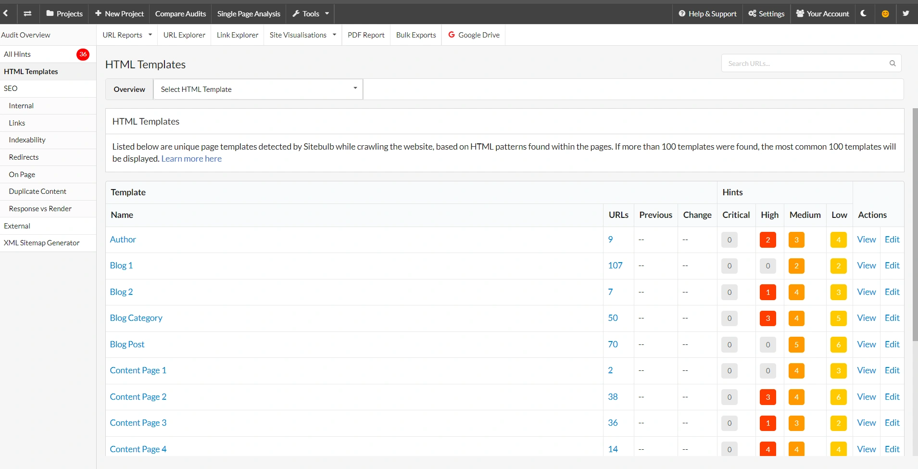Open the 'Learn more here' link
918x469 pixels.
pyautogui.click(x=191, y=158)
